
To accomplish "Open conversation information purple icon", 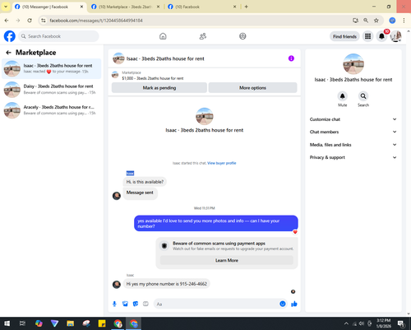I will pyautogui.click(x=291, y=58).
